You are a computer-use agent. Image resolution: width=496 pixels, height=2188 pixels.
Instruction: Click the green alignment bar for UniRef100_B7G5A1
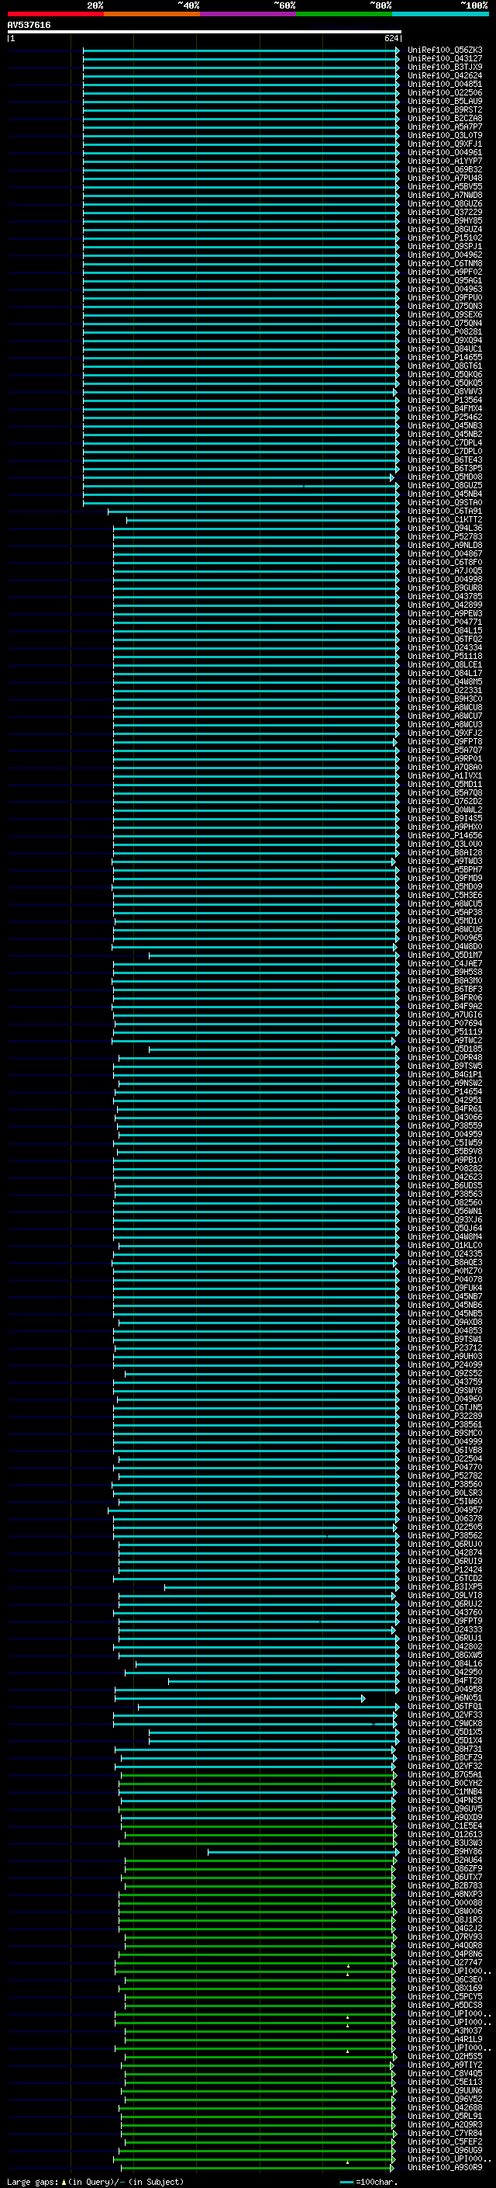tap(259, 1774)
